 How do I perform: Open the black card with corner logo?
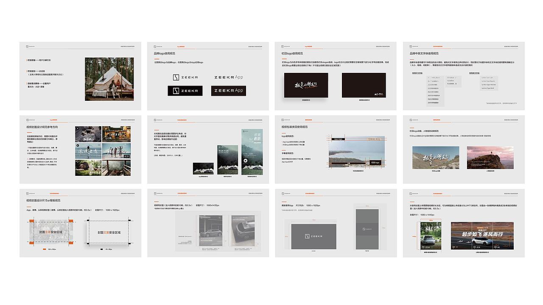(x=364, y=85)
